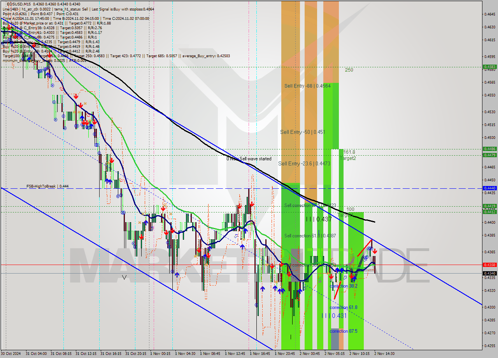498x358 pixels.
Task: Select the 'Sell Entry -23.6 | 0.4473' label
Action: [304, 163]
